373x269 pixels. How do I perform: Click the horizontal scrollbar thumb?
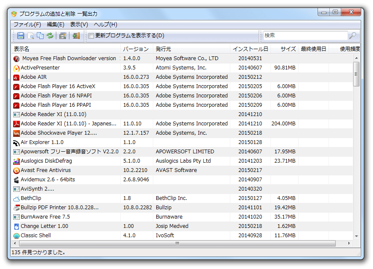tap(177, 243)
